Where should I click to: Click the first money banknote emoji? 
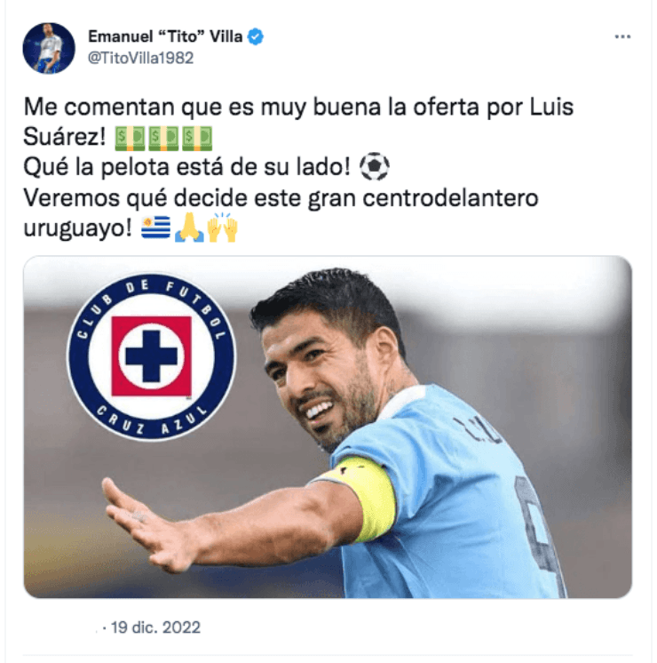tap(131, 138)
